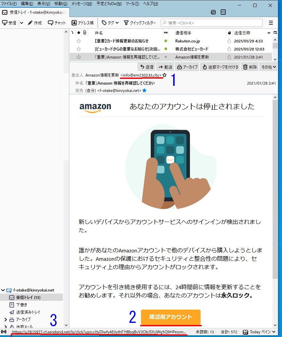The height and width of the screenshot is (337, 282).
Task: Click the folder pane scrollbar down arrow
Action: click(66, 325)
